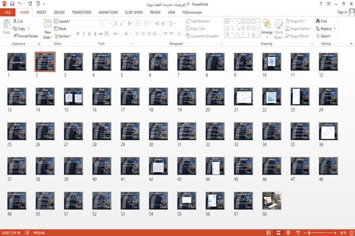Click the spell check icon in status bar

click(27, 232)
